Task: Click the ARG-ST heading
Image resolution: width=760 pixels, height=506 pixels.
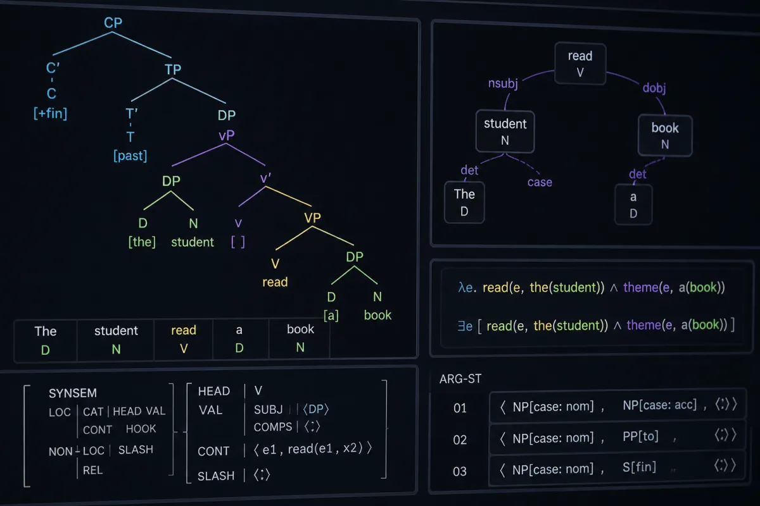Action: pyautogui.click(x=460, y=379)
